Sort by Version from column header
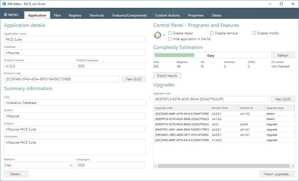The image size is (299, 181). tap(224, 108)
